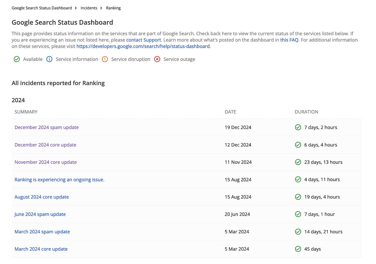Click the available icon next to 45 days
The image size is (376, 264).
(298, 249)
